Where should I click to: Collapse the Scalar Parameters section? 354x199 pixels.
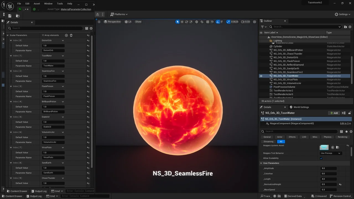tap(8, 35)
